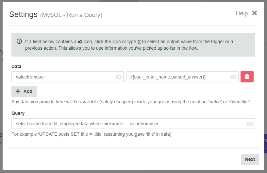Click the info circle icon in the banner
The image size is (267, 173).
(x=19, y=41)
